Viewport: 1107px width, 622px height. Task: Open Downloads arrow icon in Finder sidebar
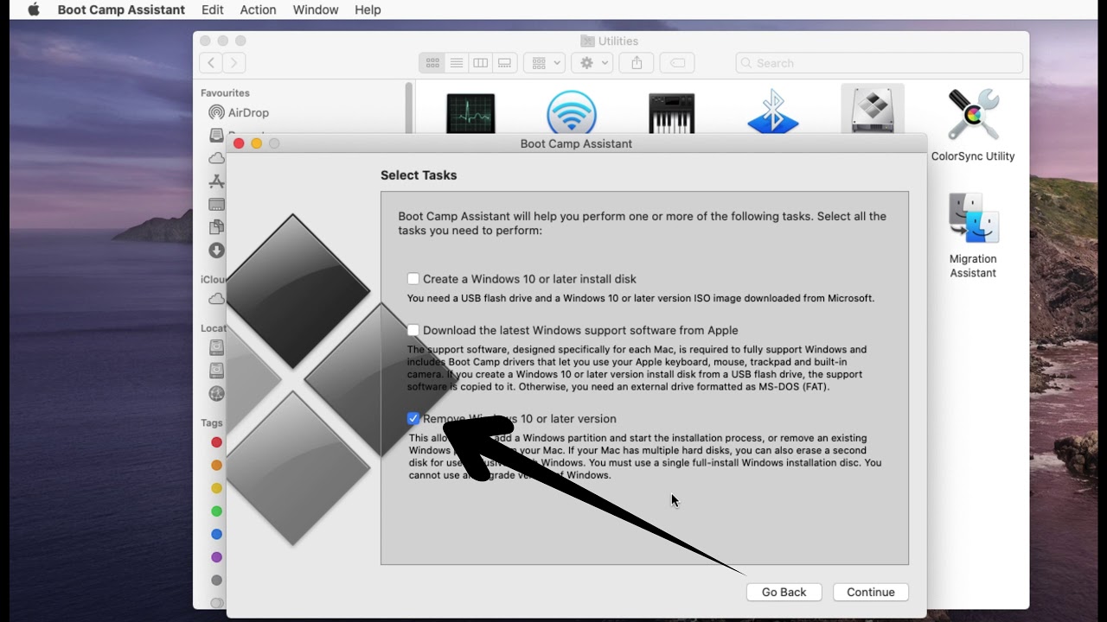pyautogui.click(x=216, y=251)
